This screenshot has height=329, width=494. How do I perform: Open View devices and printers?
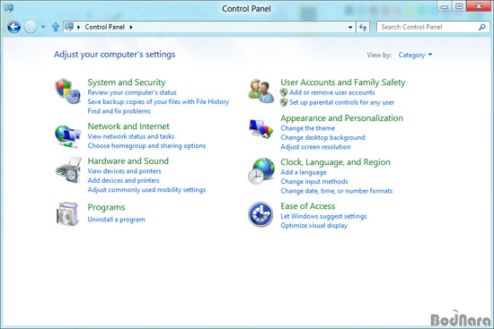pos(124,171)
